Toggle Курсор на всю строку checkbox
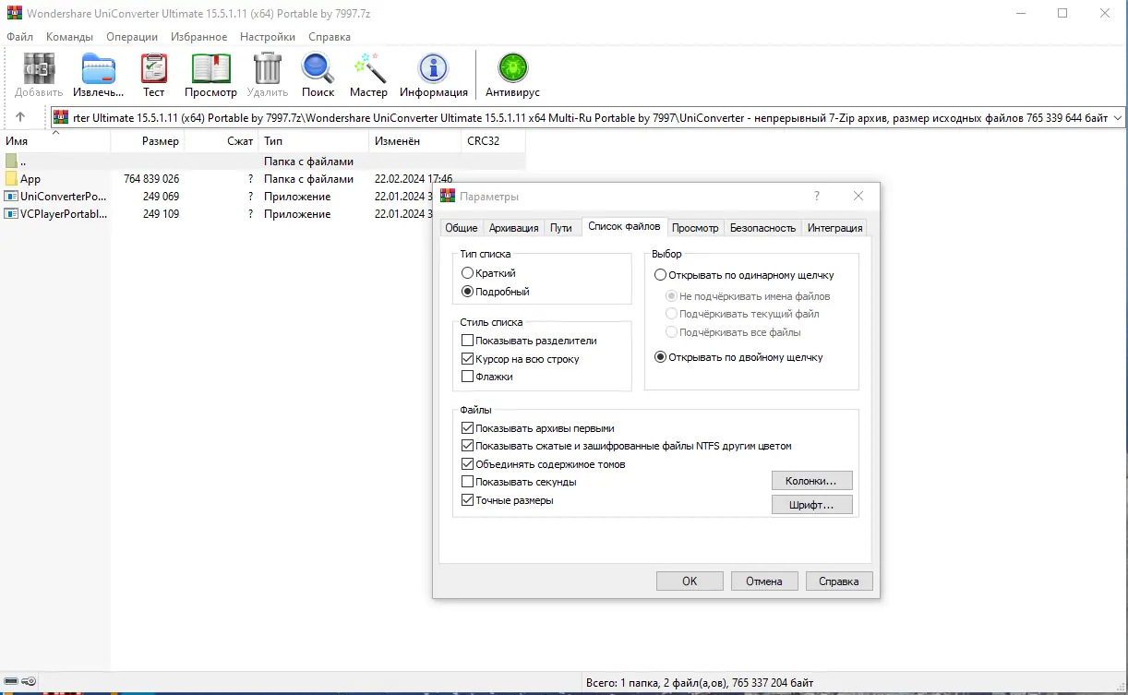This screenshot has width=1128, height=695. (468, 359)
